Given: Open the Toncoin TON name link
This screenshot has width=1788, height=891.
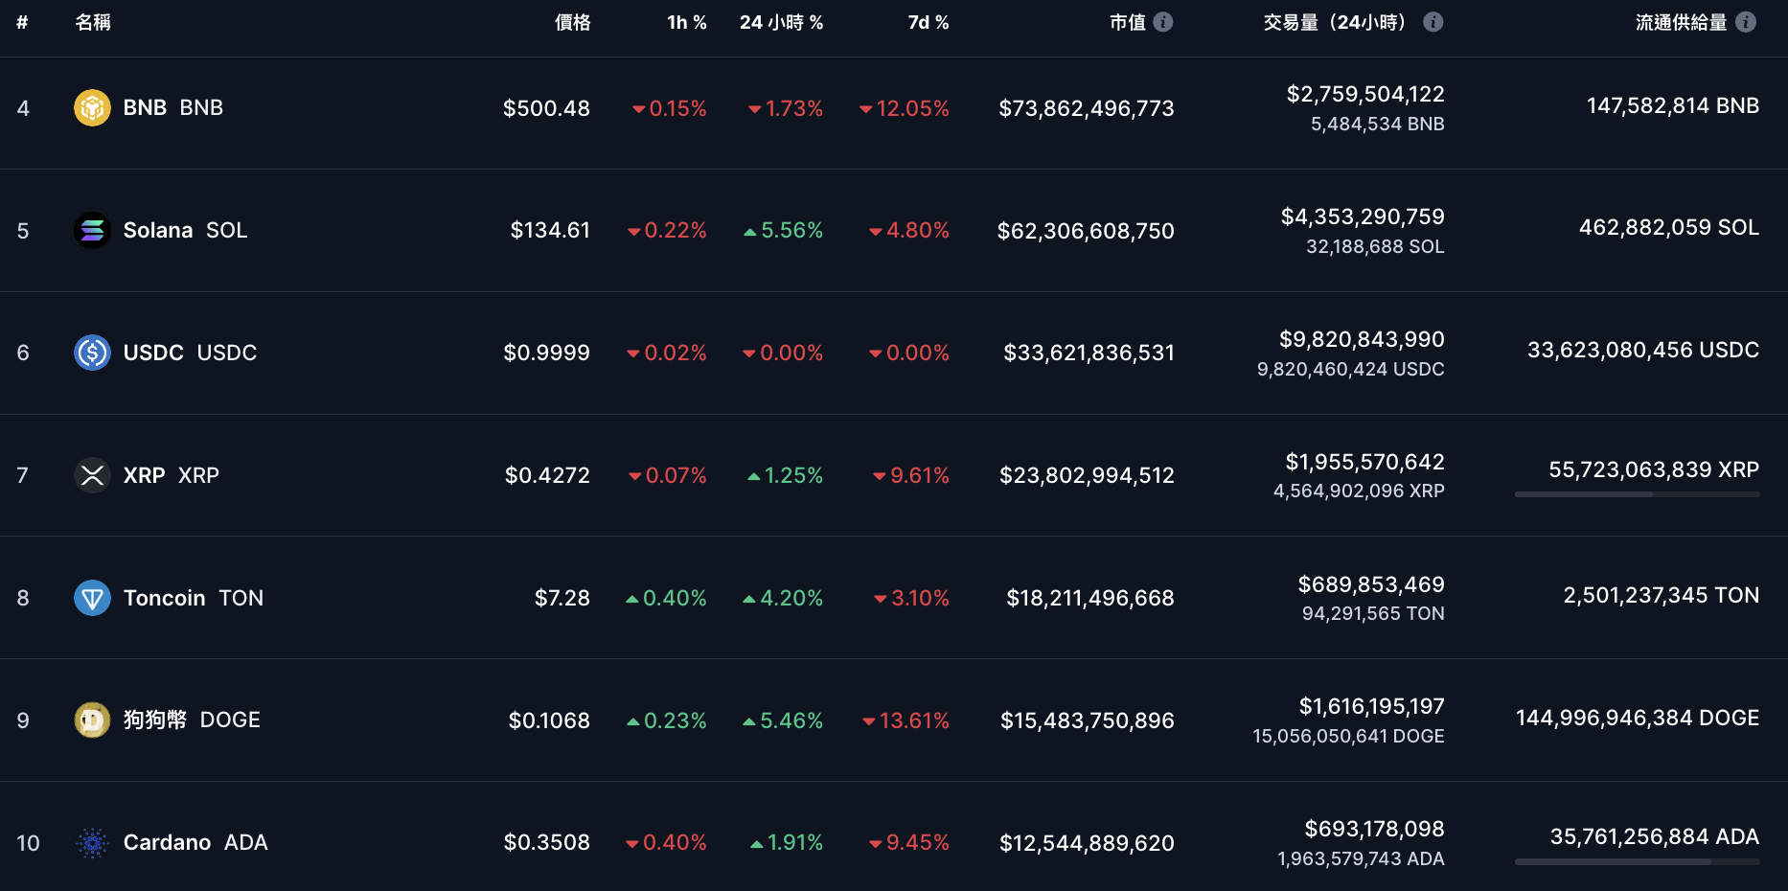Looking at the screenshot, I should tap(193, 598).
